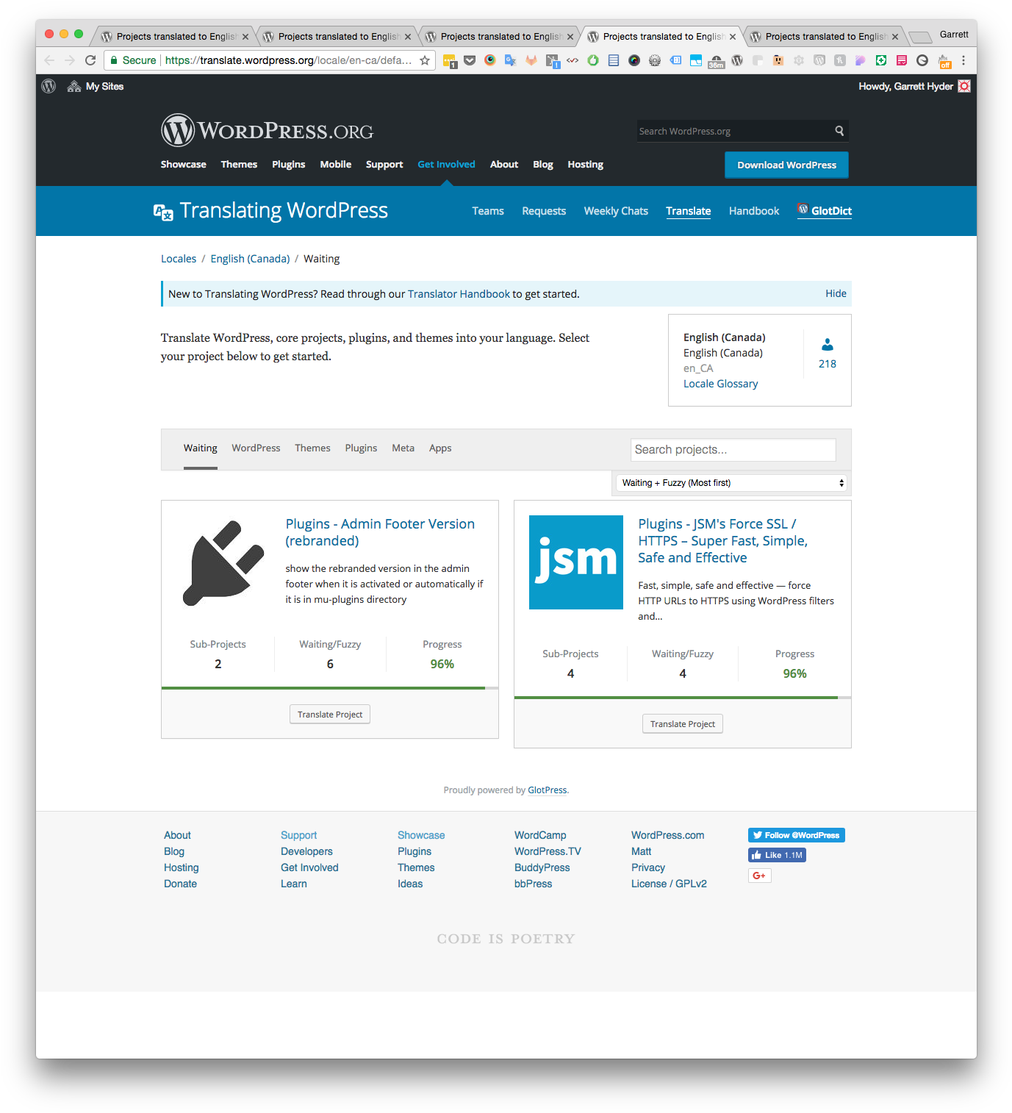Click Follow @WordPress Twitter button
Image resolution: width=1012 pixels, height=1113 pixels.
tap(796, 835)
